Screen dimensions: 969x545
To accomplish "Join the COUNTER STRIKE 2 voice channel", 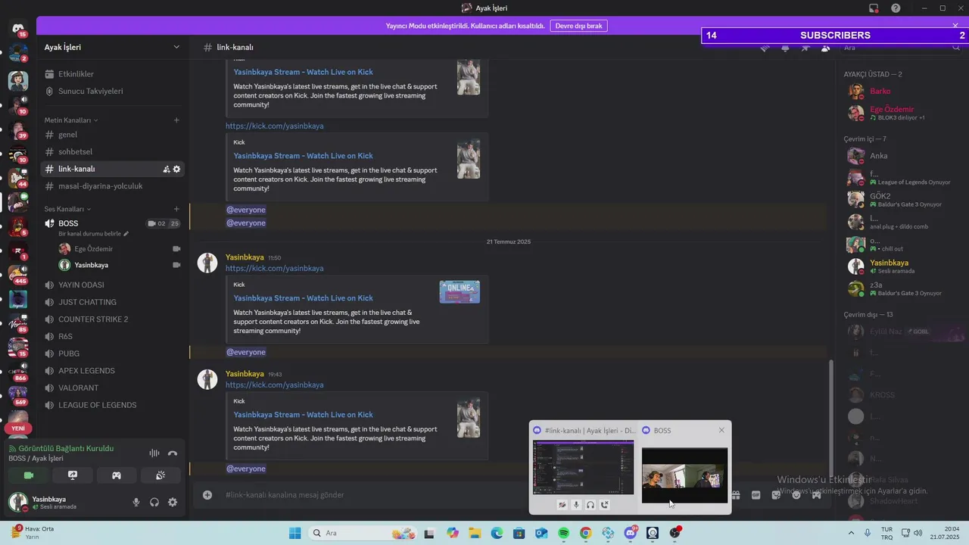I will coord(114,319).
